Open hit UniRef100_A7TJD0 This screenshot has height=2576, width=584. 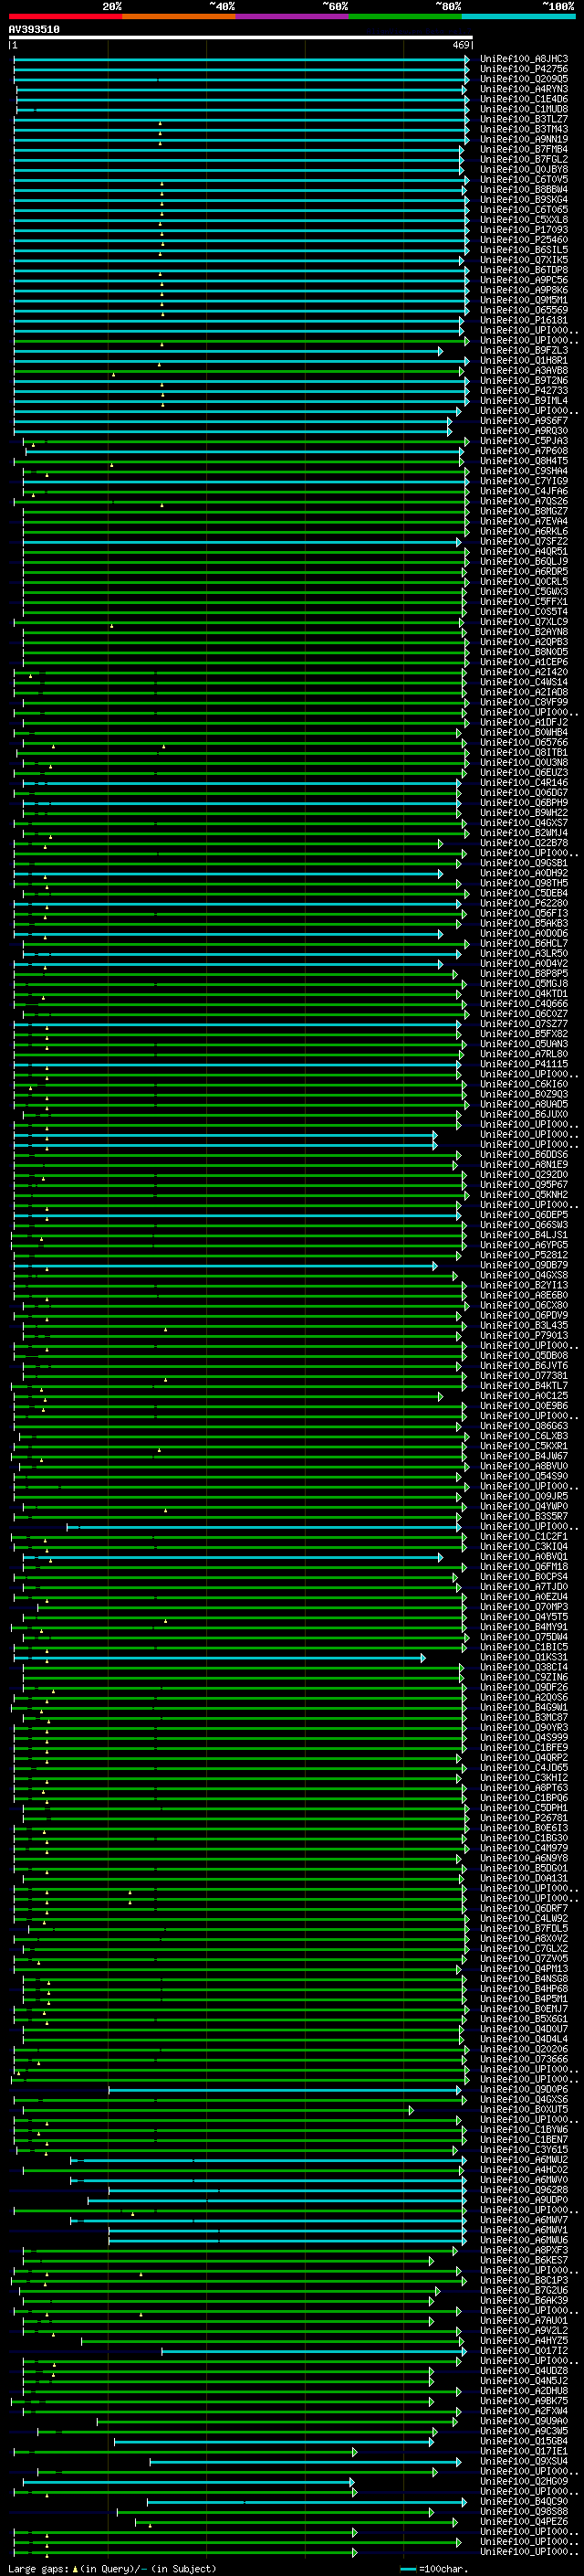point(524,1586)
